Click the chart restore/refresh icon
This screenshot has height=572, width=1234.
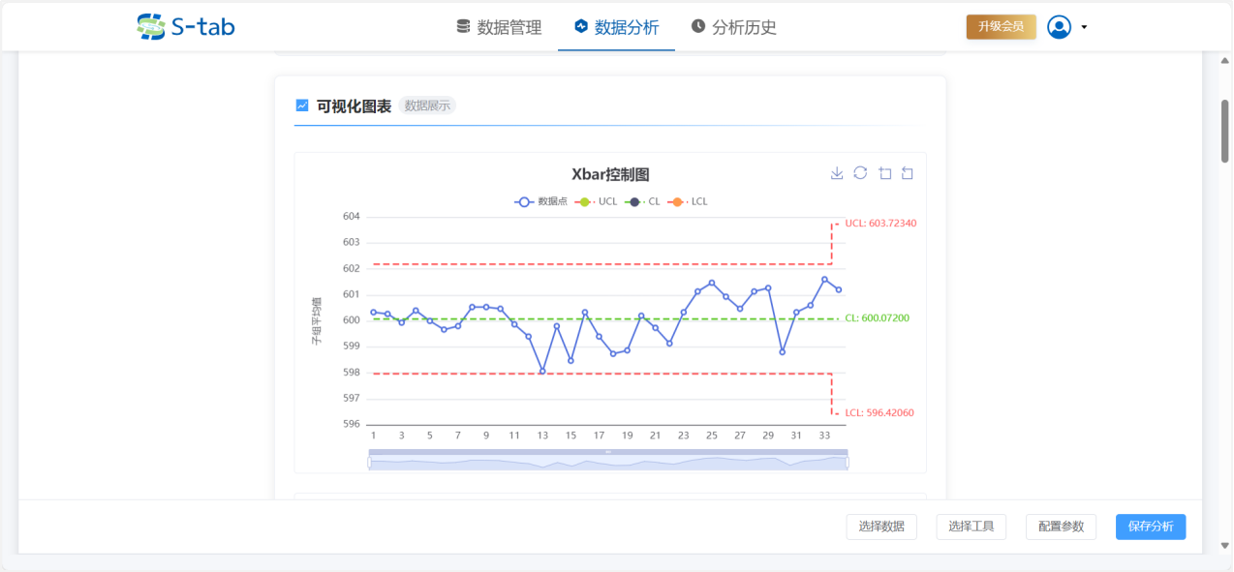pos(860,173)
